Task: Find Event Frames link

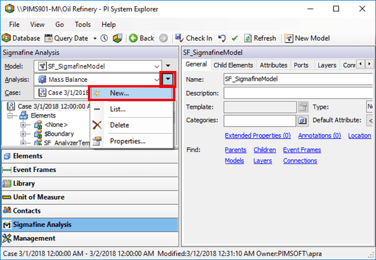Action: click(302, 150)
